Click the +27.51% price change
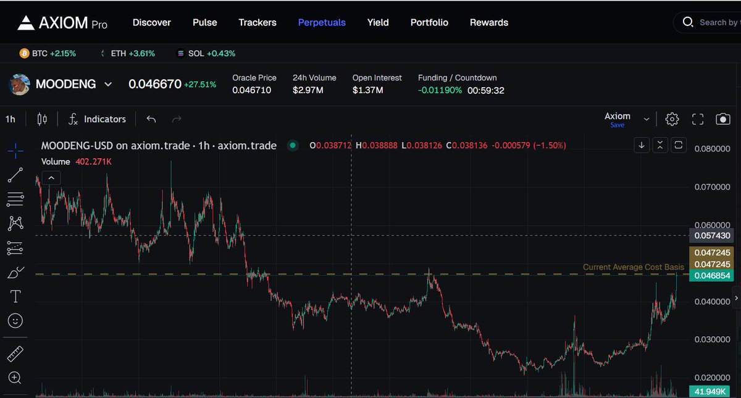 [200, 84]
